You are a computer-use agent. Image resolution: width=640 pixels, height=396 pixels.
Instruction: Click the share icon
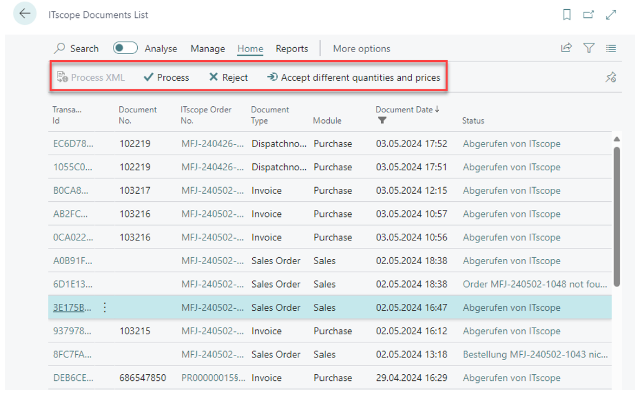(x=566, y=48)
